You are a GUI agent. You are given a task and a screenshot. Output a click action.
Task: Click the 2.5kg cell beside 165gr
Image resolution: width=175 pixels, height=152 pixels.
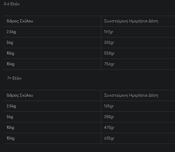point(11,106)
